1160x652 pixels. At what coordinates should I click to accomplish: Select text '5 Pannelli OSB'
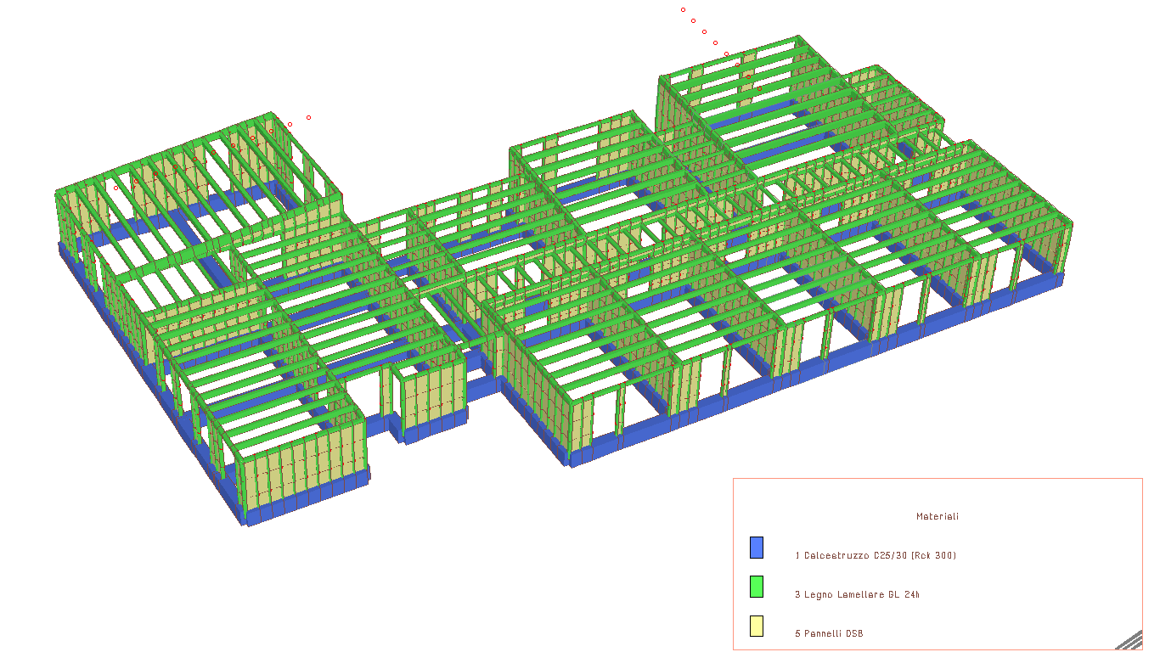click(x=829, y=633)
